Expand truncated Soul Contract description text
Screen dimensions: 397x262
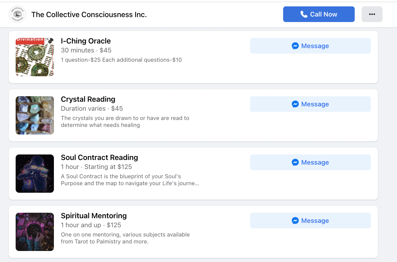(130, 180)
